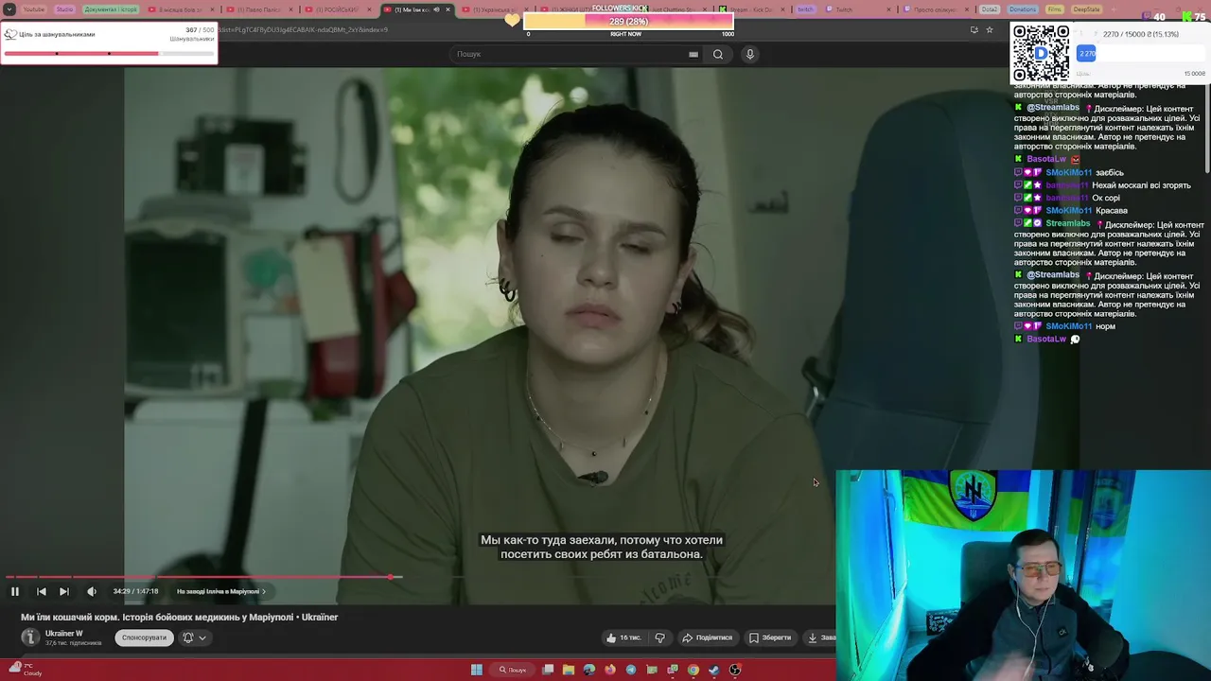
Task: Open Telegram from taskbar
Action: tap(631, 670)
